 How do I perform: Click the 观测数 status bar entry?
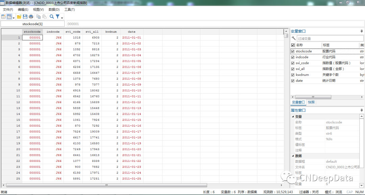click(278, 192)
